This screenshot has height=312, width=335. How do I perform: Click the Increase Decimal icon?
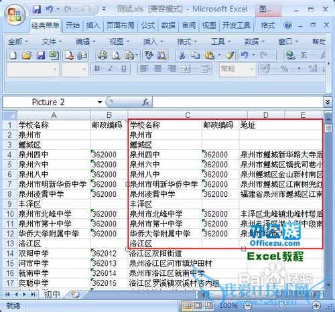pyautogui.click(x=313, y=69)
